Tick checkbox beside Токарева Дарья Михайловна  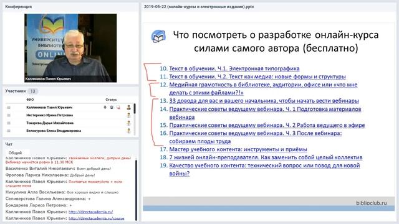coord(9,123)
